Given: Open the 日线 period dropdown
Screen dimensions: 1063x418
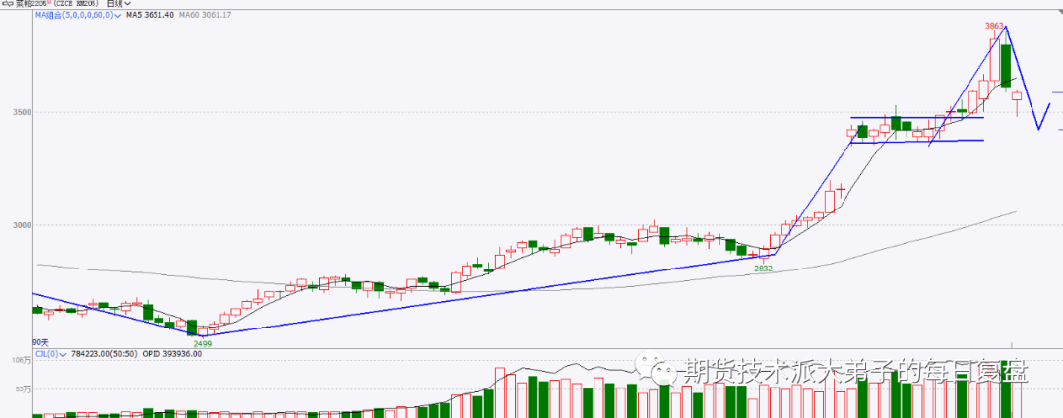Looking at the screenshot, I should pyautogui.click(x=119, y=3).
